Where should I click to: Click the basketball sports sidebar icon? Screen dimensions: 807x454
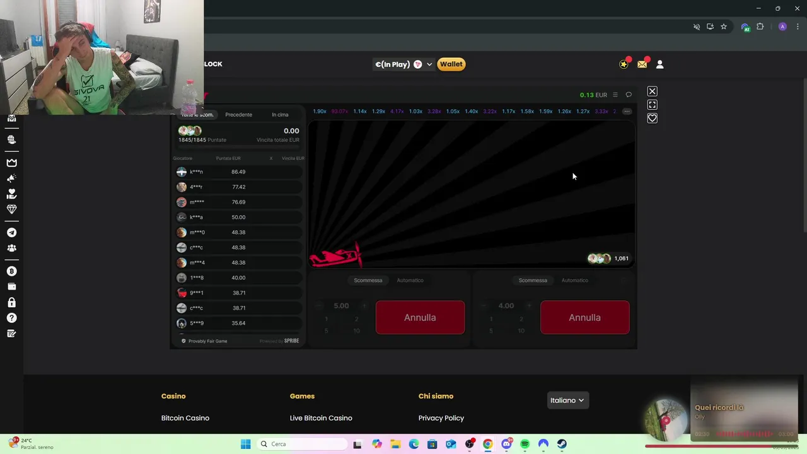coord(11,140)
